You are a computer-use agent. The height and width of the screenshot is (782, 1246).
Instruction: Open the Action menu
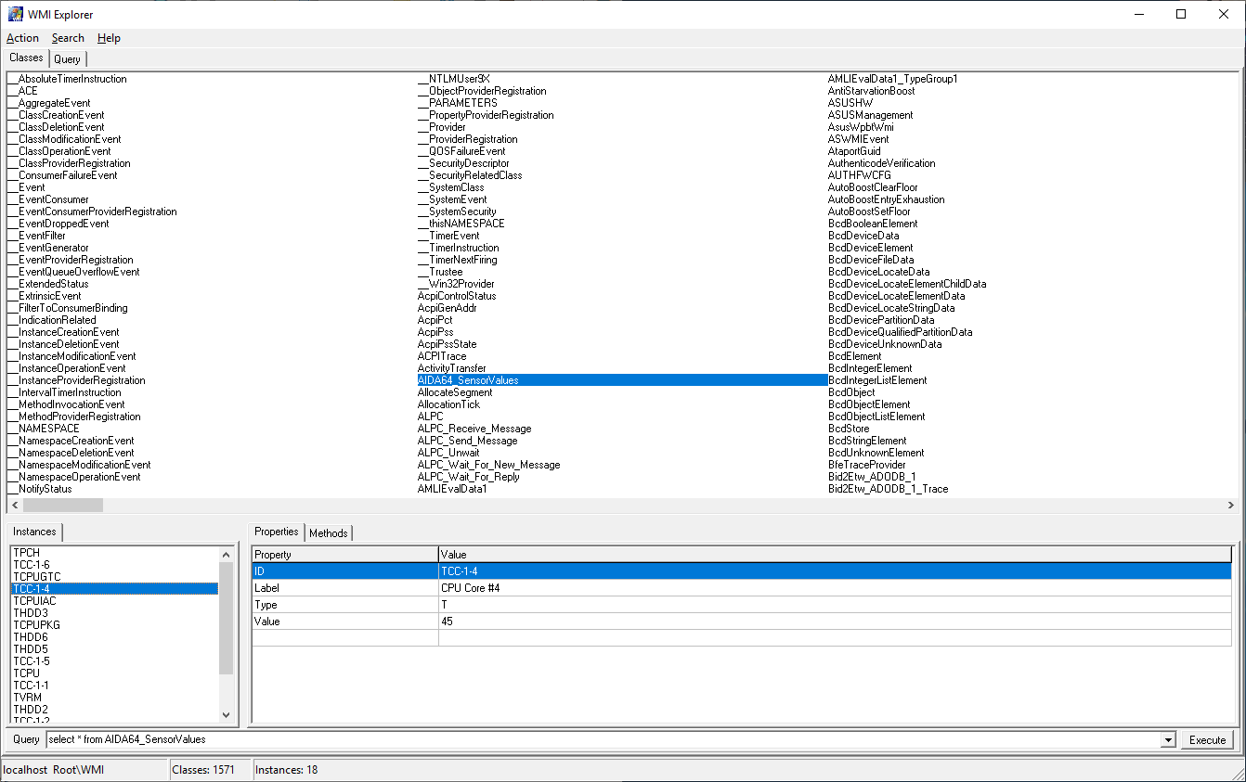click(x=22, y=38)
